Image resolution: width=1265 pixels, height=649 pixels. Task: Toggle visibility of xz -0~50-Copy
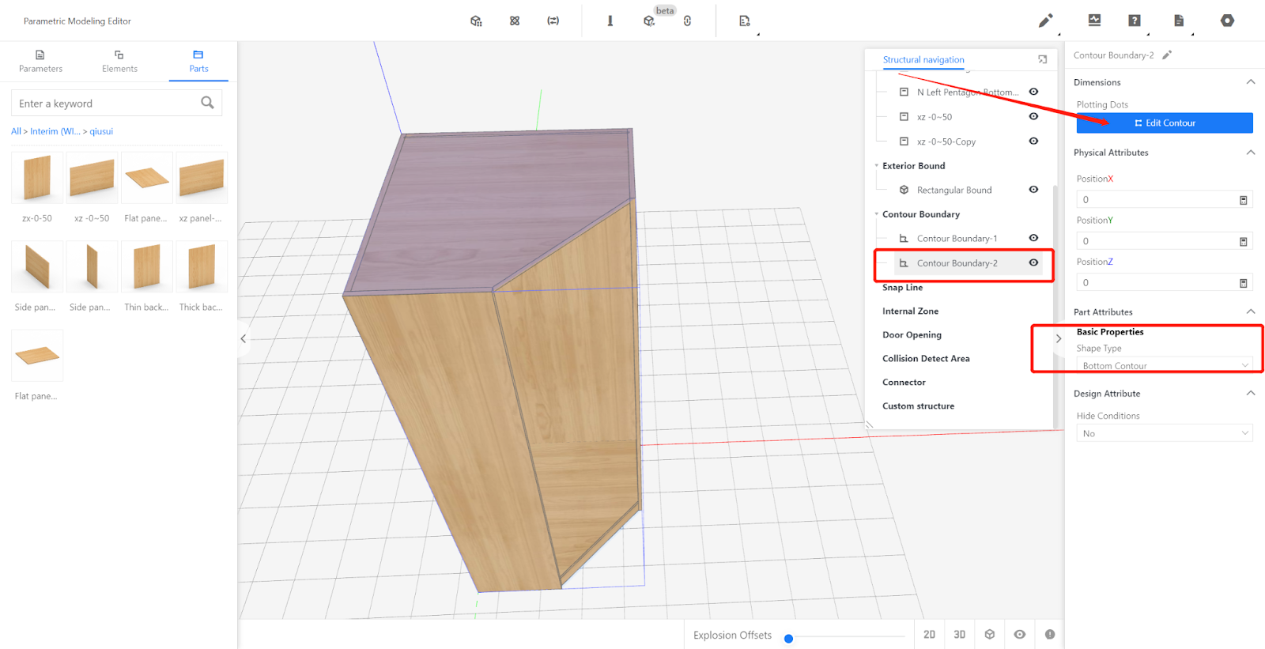pos(1033,141)
